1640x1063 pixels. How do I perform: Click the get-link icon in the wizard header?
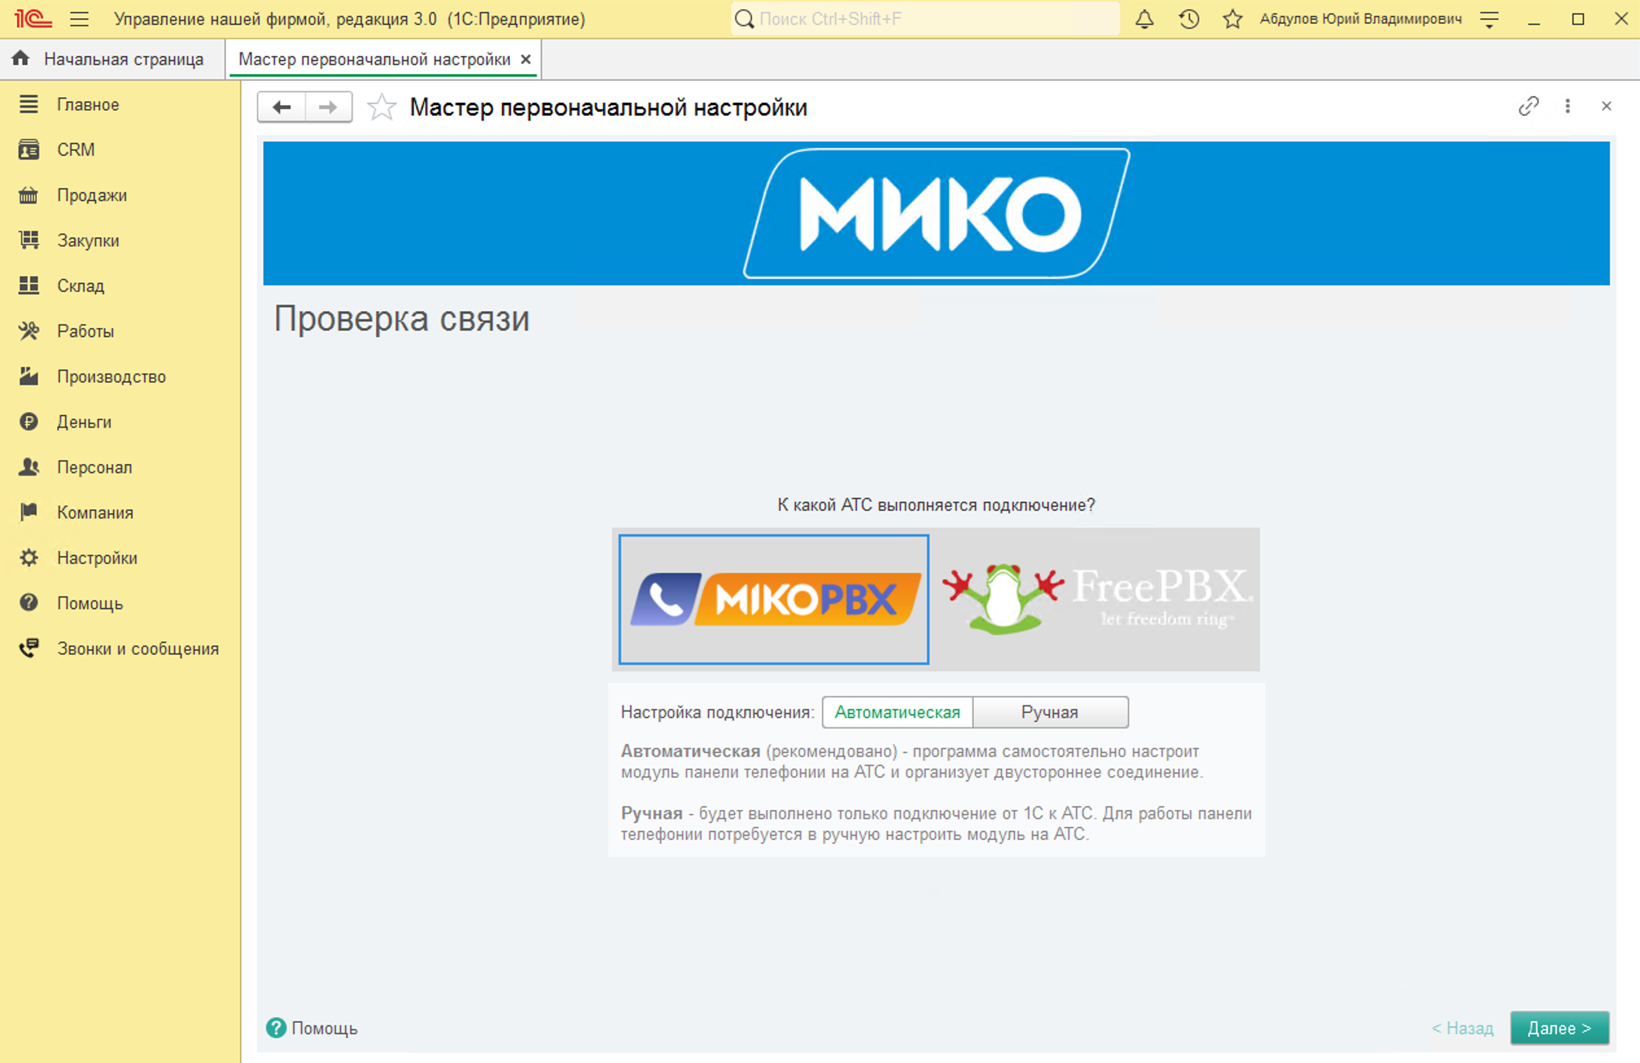click(1529, 107)
